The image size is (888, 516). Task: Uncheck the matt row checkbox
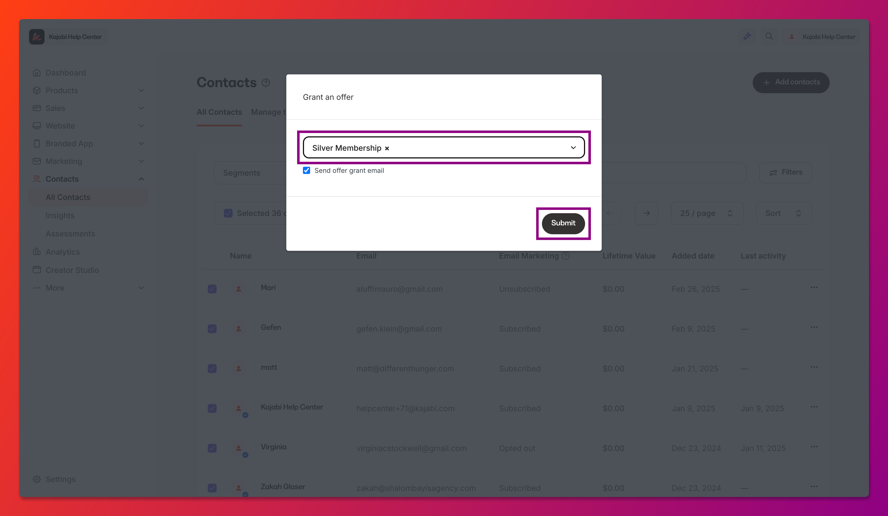tap(212, 368)
